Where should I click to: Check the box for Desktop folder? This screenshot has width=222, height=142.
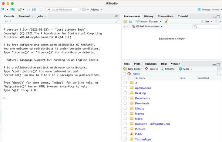tap(125, 93)
